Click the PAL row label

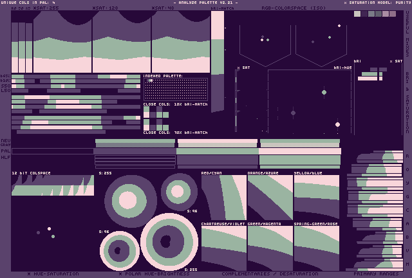tap(6, 151)
